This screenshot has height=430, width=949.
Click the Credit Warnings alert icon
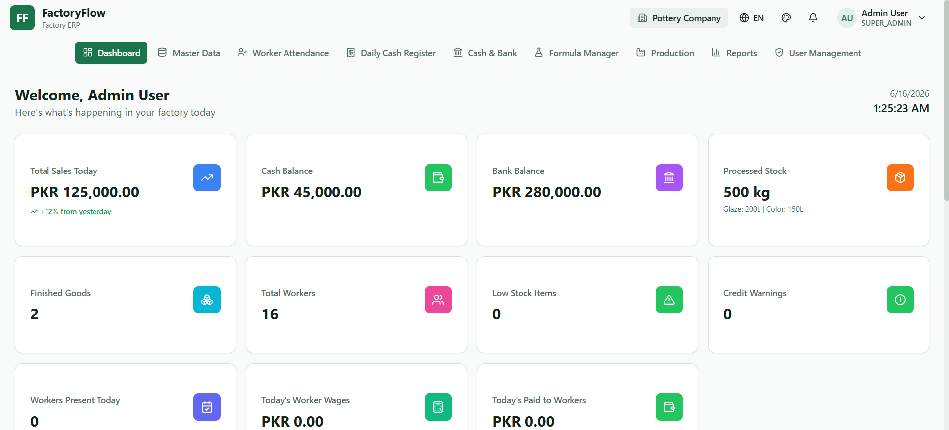[900, 300]
